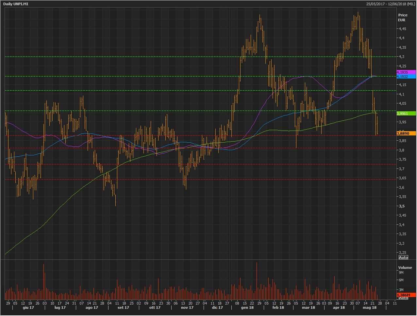The height and width of the screenshot is (316, 417).
Task: Click the Volume axis label
Action: pyautogui.click(x=405, y=268)
